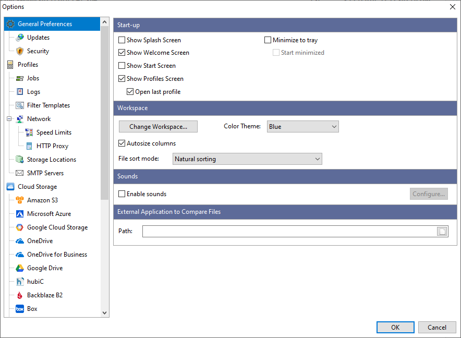Click the Box logo icon
461x338 pixels.
pos(20,309)
